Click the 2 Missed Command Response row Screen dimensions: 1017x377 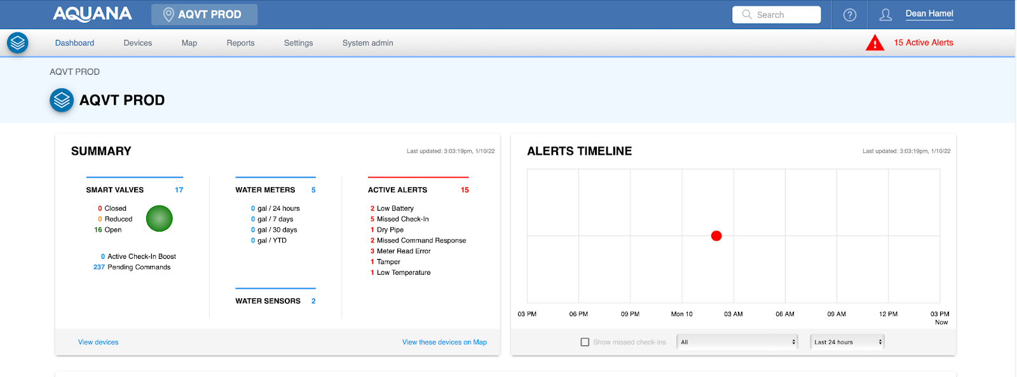coord(418,241)
